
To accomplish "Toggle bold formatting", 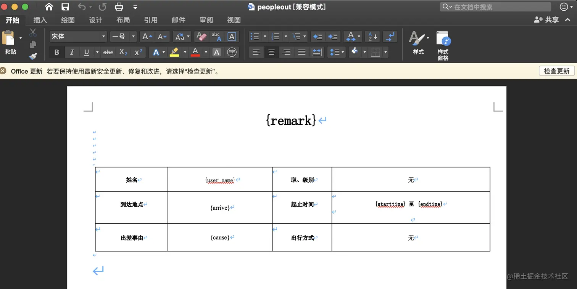I will click(x=57, y=52).
